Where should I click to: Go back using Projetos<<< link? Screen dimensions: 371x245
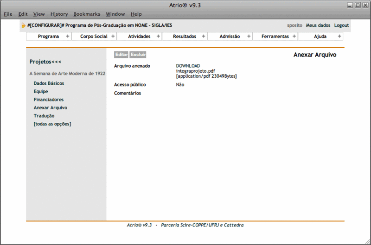coord(45,62)
